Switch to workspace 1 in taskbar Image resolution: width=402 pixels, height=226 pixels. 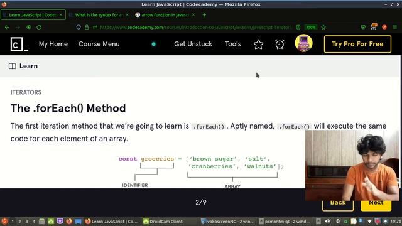point(13,222)
